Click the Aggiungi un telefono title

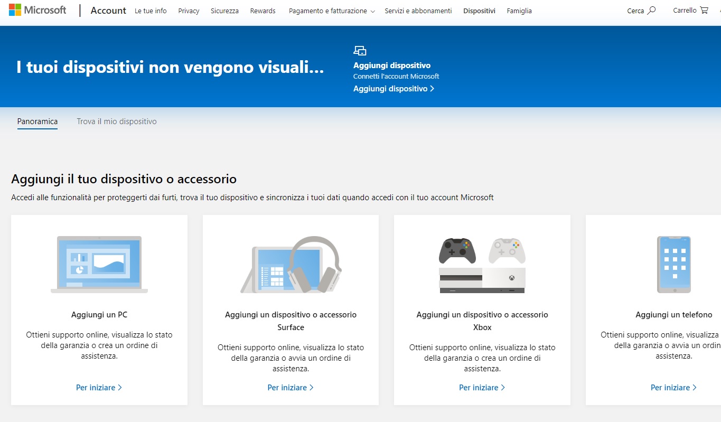click(674, 315)
